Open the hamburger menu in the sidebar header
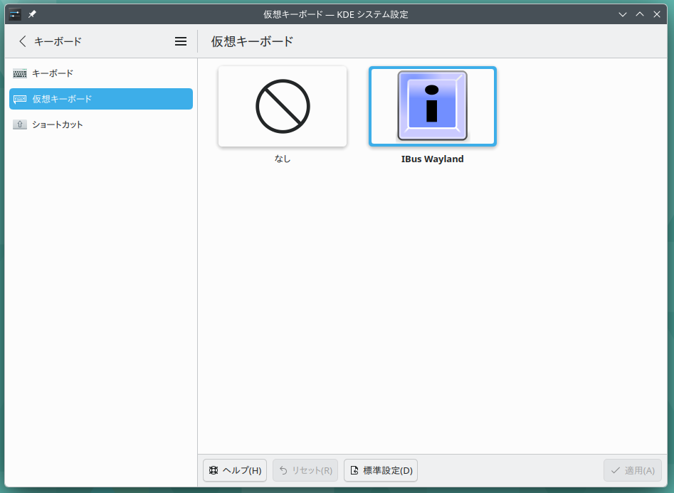 point(181,41)
